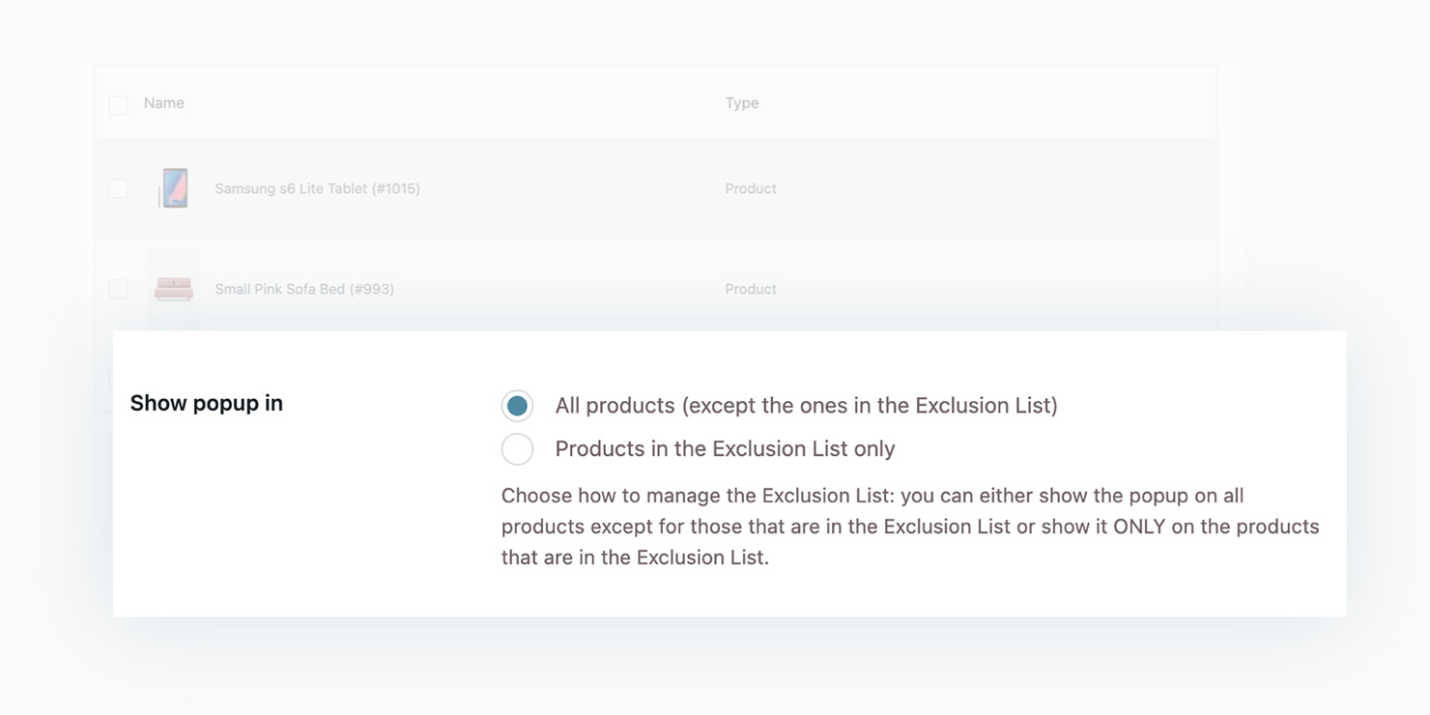
Task: Open the pink sofa bed product thumbnail
Action: [174, 289]
